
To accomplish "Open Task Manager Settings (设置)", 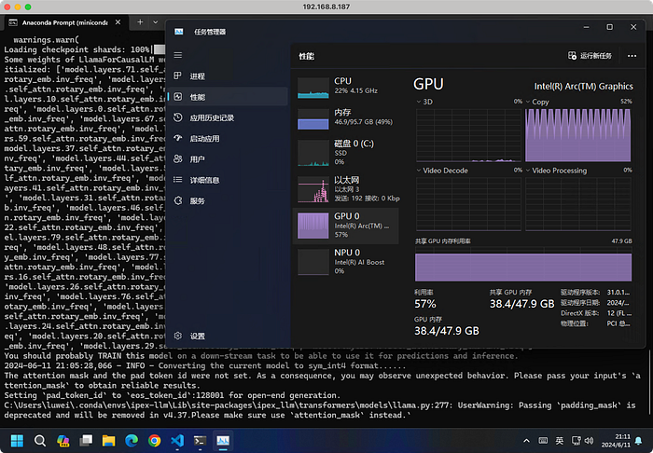I will (229, 336).
